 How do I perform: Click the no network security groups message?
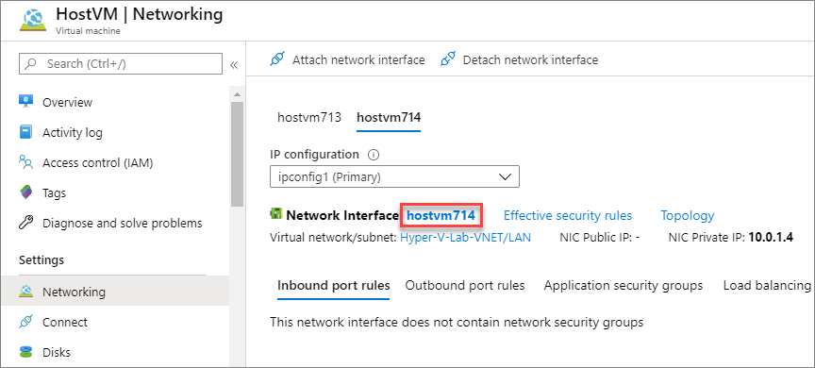(457, 323)
